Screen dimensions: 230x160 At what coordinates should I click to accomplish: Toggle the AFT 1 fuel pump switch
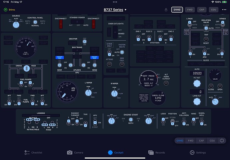[9, 102]
